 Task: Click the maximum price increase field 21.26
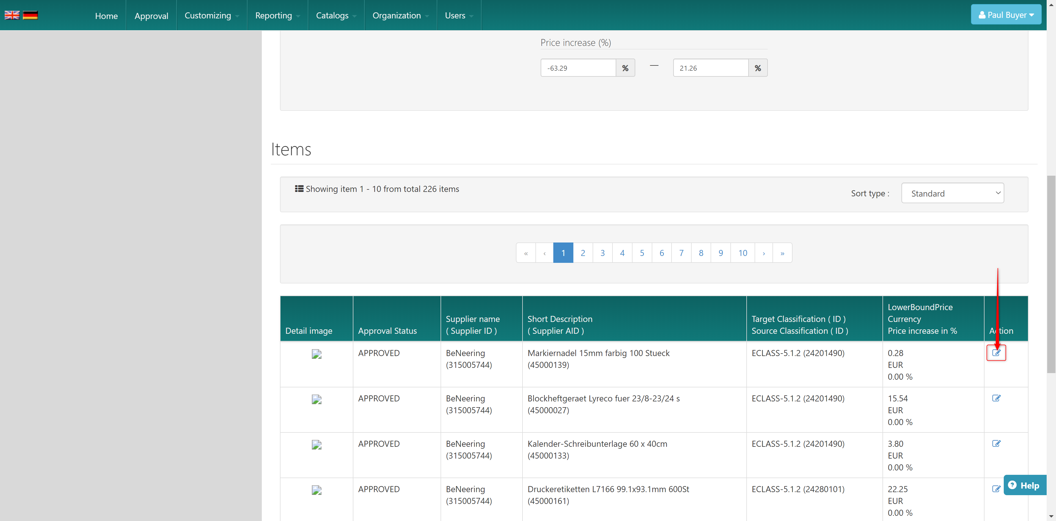point(710,68)
